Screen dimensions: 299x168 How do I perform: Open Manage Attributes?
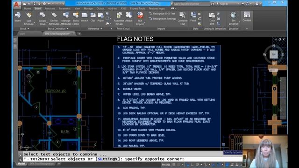pyautogui.click(x=66, y=19)
